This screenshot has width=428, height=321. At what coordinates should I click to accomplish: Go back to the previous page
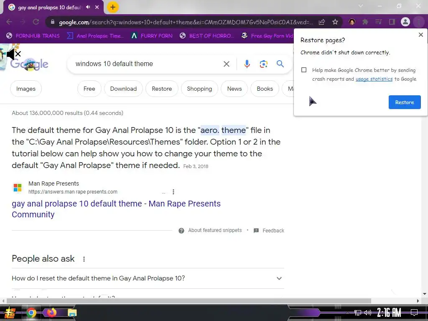[x=9, y=22]
